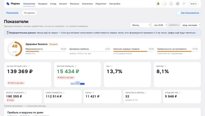Click the Средне health status label
205x116 pixels.
click(x=53, y=44)
